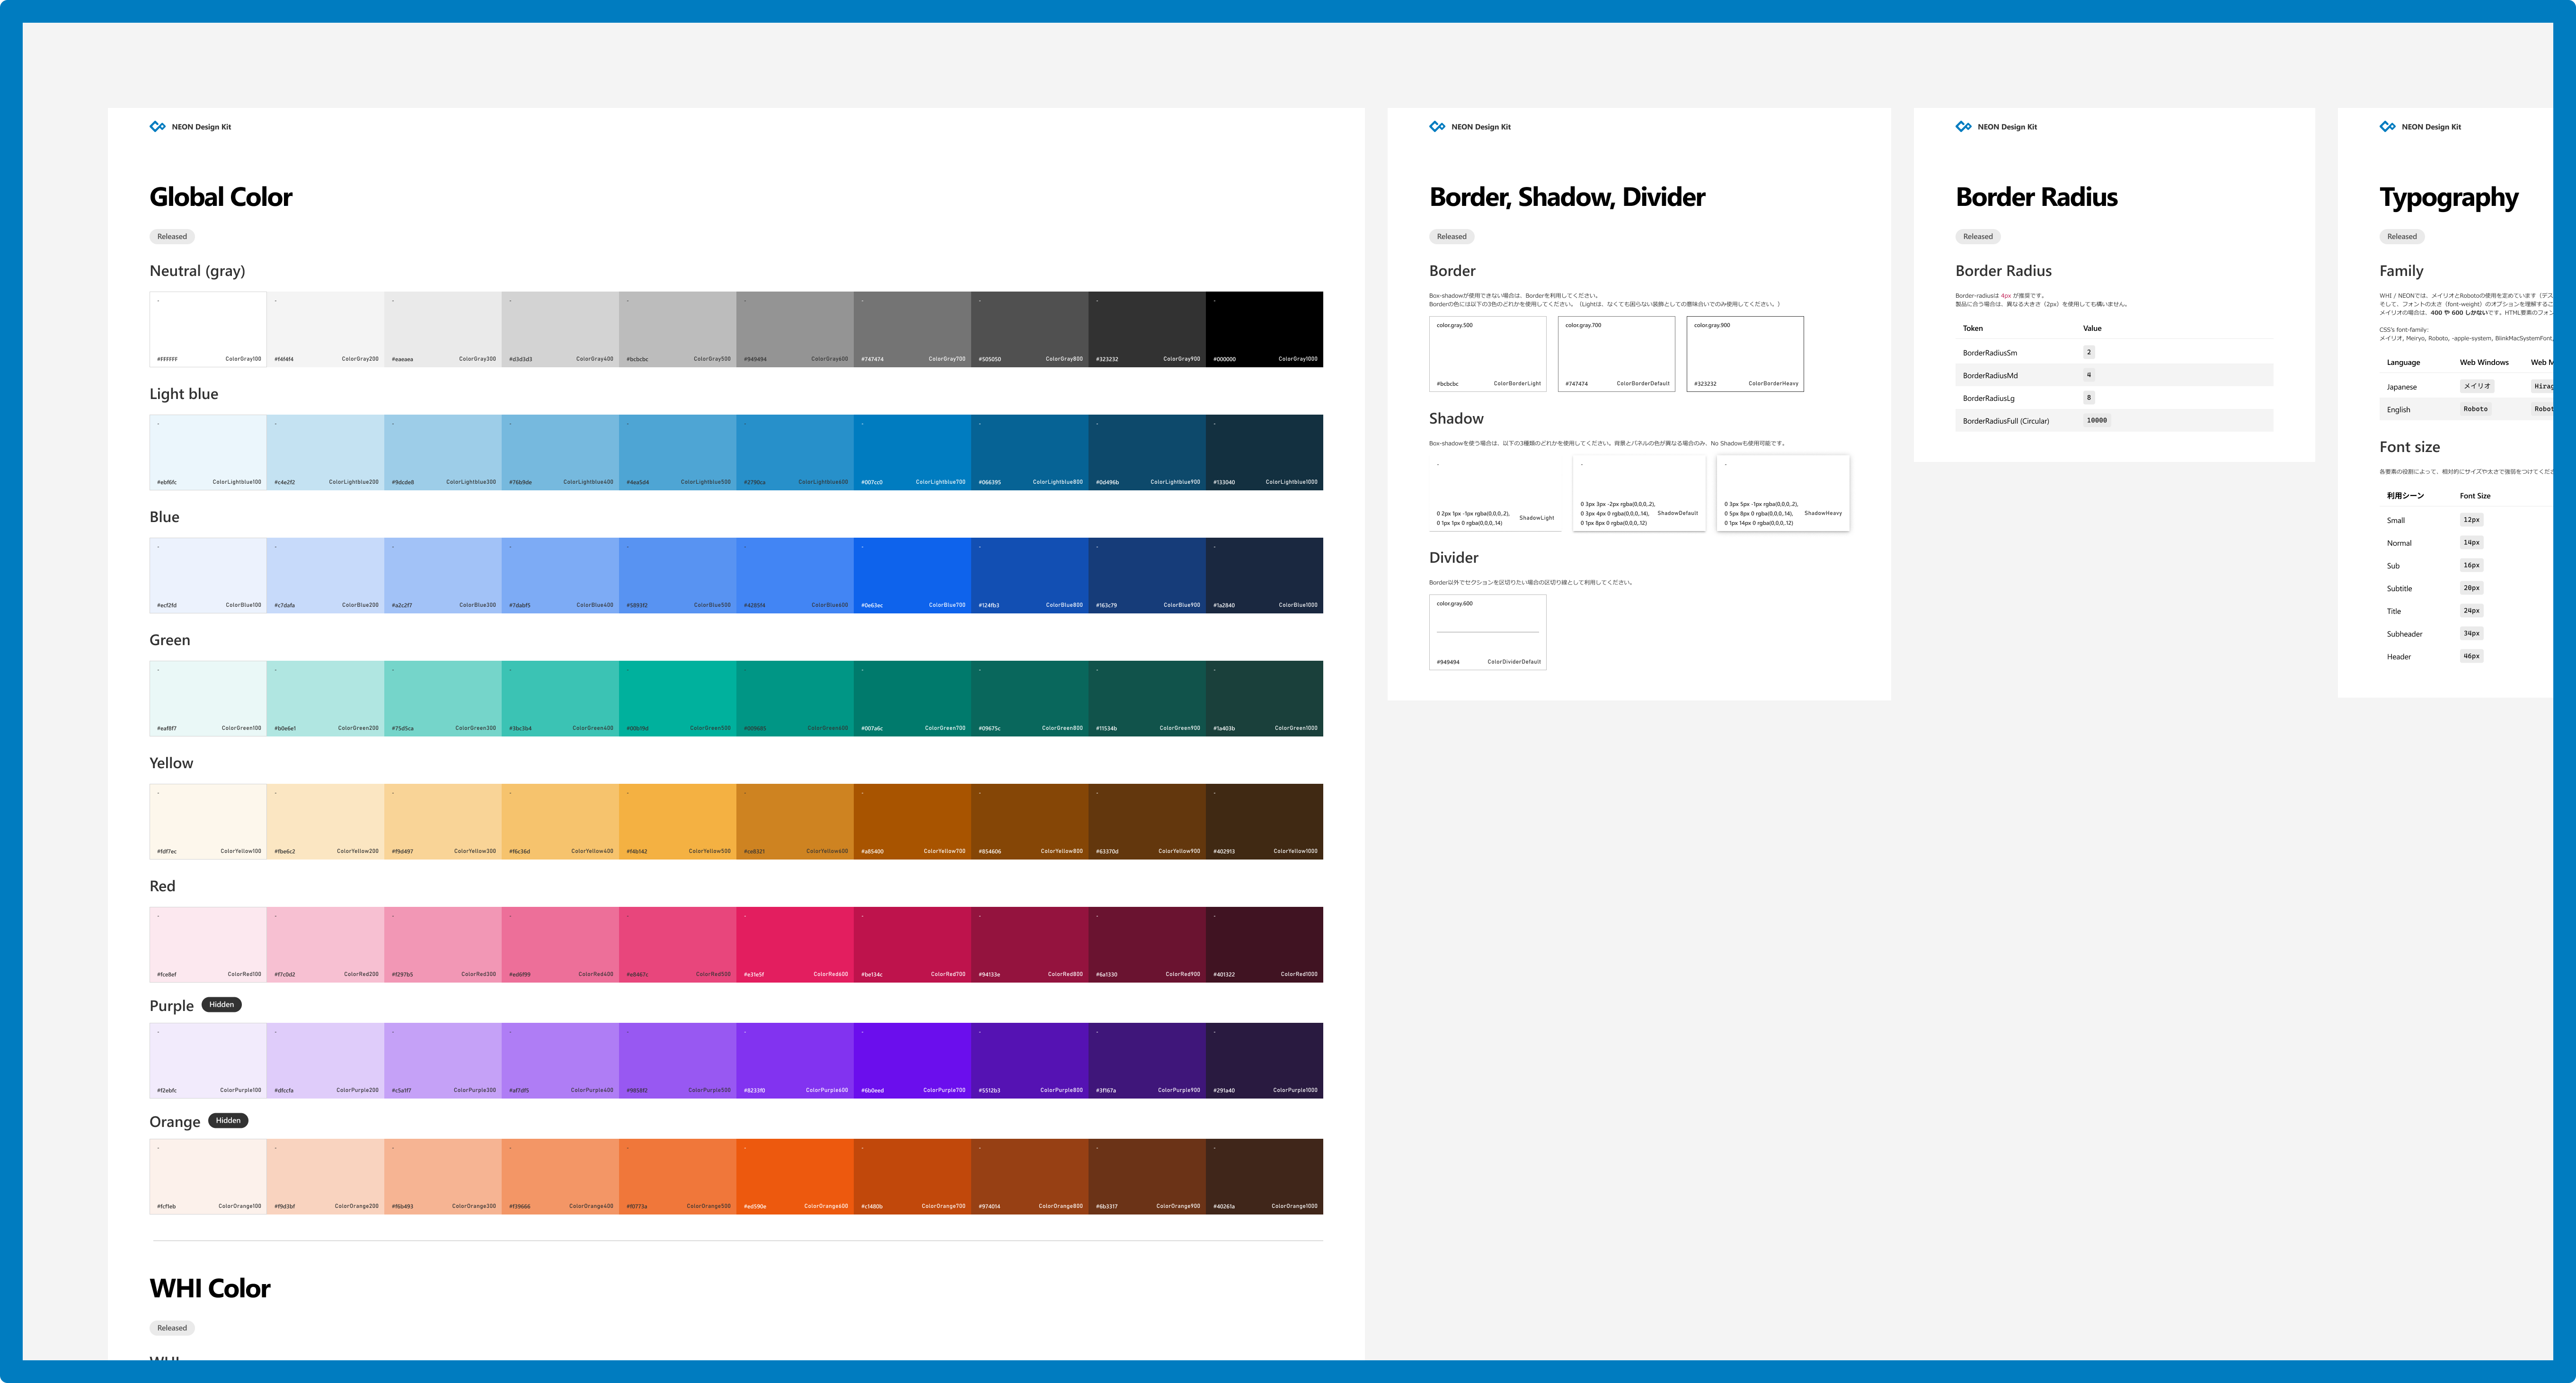Pick the ColorOrange600 swatch
Image resolution: width=2576 pixels, height=1383 pixels.
795,1176
